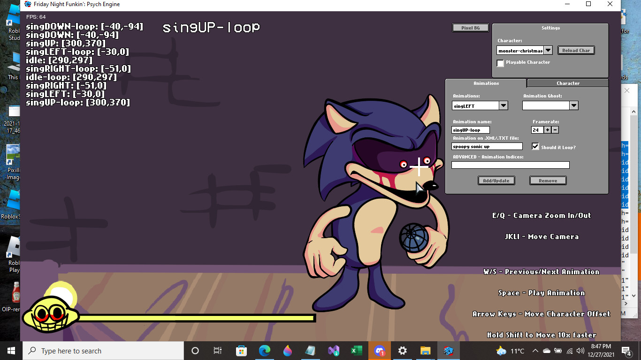Click the large singUP-loop animation title
This screenshot has height=360, width=641.
click(211, 28)
